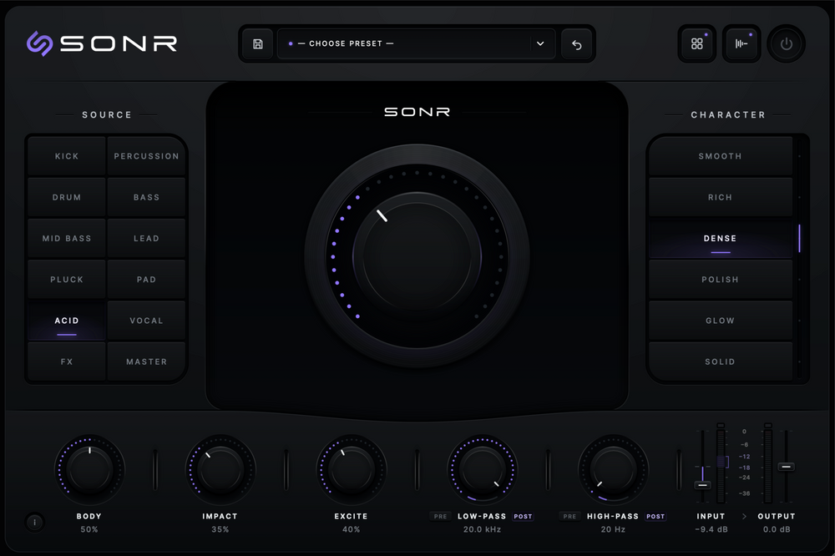Toggle High-Pass PRE mode
835x556 pixels.
point(569,516)
